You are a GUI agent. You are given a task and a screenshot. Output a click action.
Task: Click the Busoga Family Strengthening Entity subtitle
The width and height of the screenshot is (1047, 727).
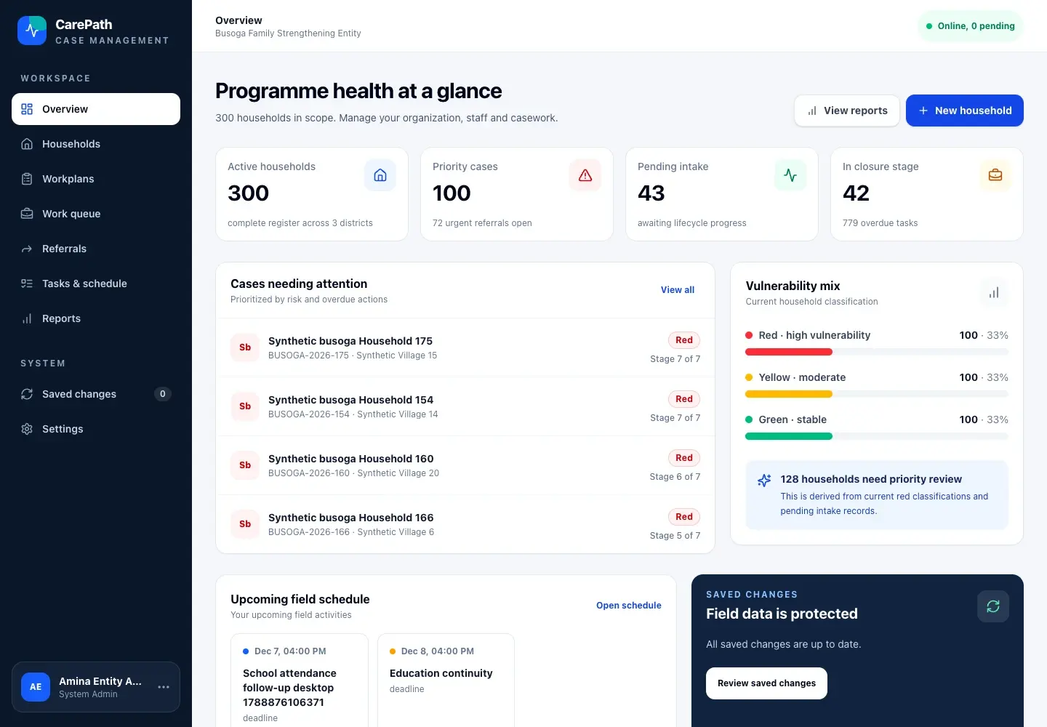pyautogui.click(x=288, y=33)
